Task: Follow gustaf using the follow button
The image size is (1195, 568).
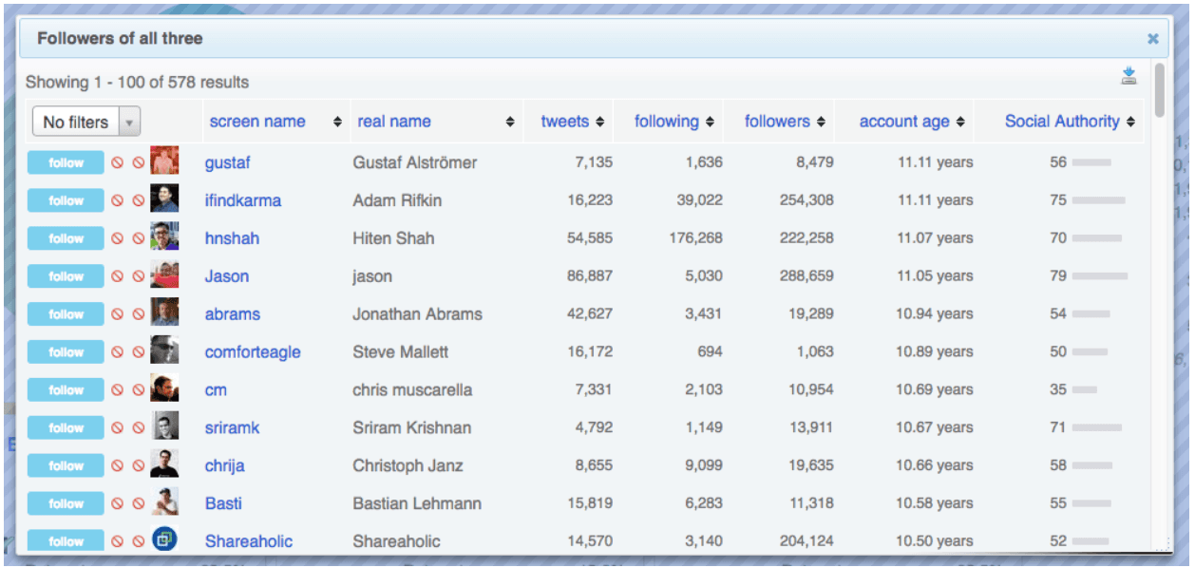Action: tap(65, 162)
